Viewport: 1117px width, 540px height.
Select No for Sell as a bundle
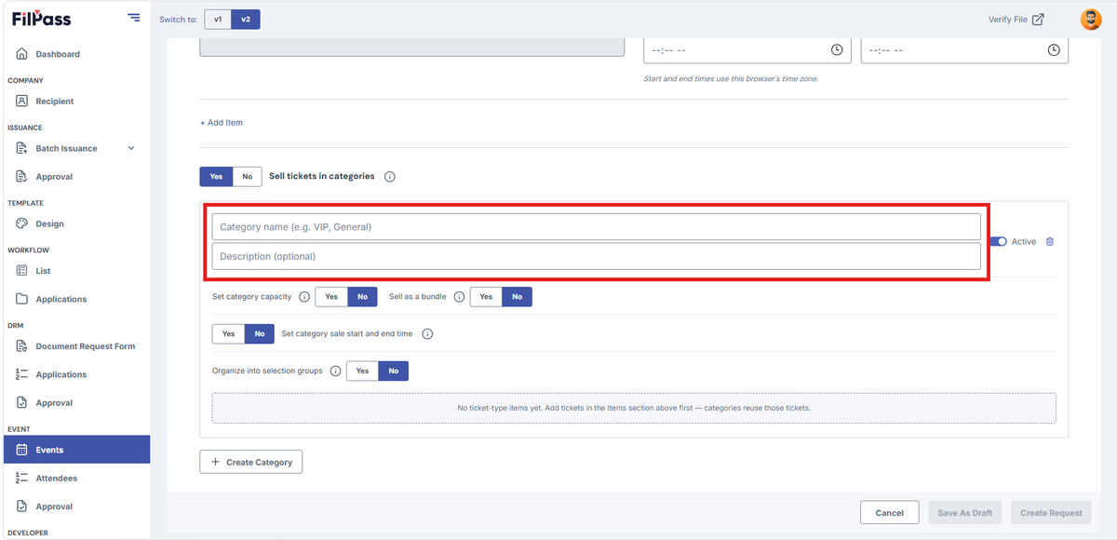(x=517, y=297)
